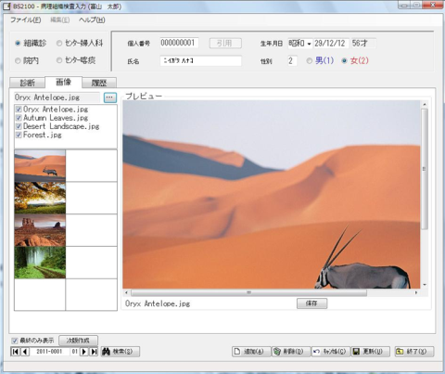This screenshot has height=374, width=445.
Task: Click the preview horizontal scrollbar thumb
Action: coord(248,292)
